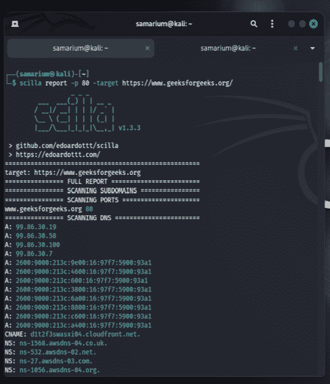
Task: Click the IPv6 address containing 8800
Action: tap(84, 308)
